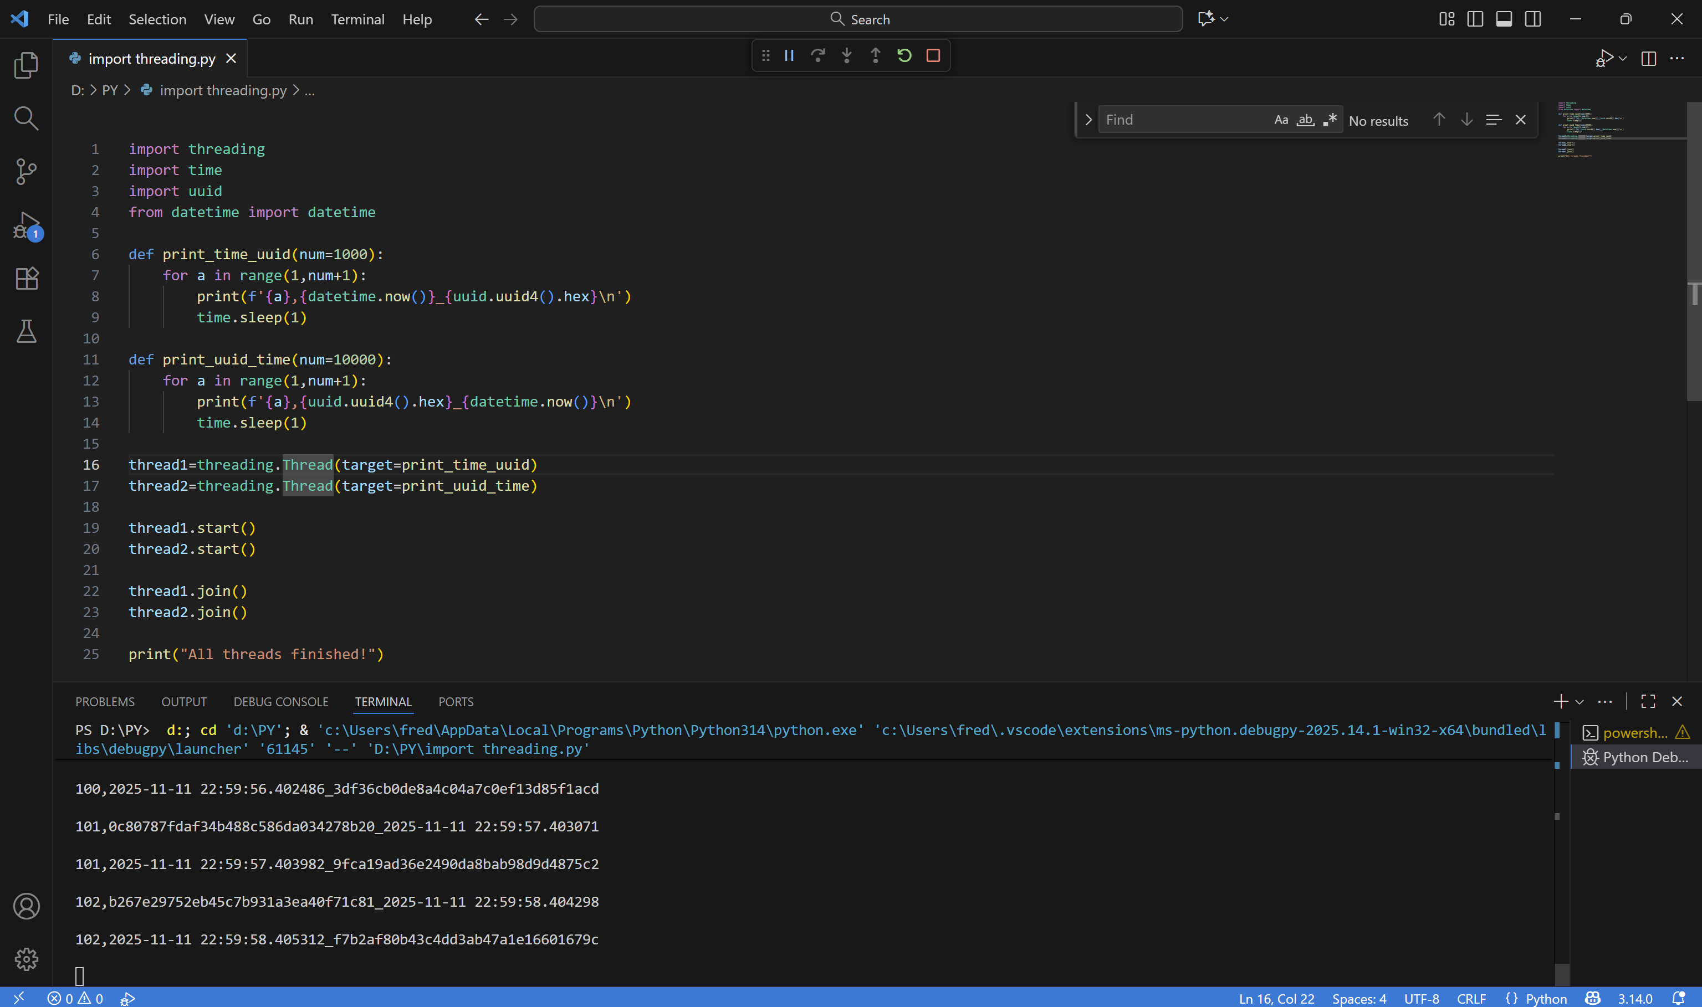
Task: Switch to the DEBUG CONSOLE tab
Action: pos(280,702)
